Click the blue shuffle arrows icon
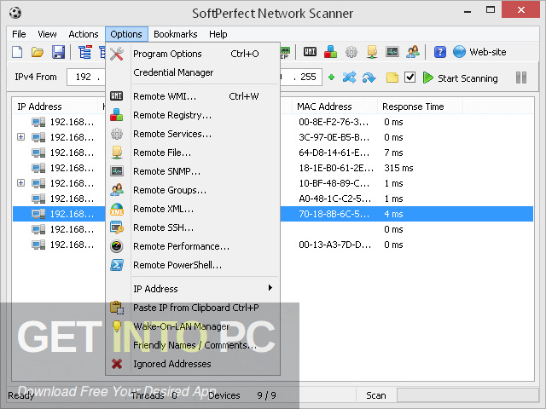546x409 pixels. point(349,78)
